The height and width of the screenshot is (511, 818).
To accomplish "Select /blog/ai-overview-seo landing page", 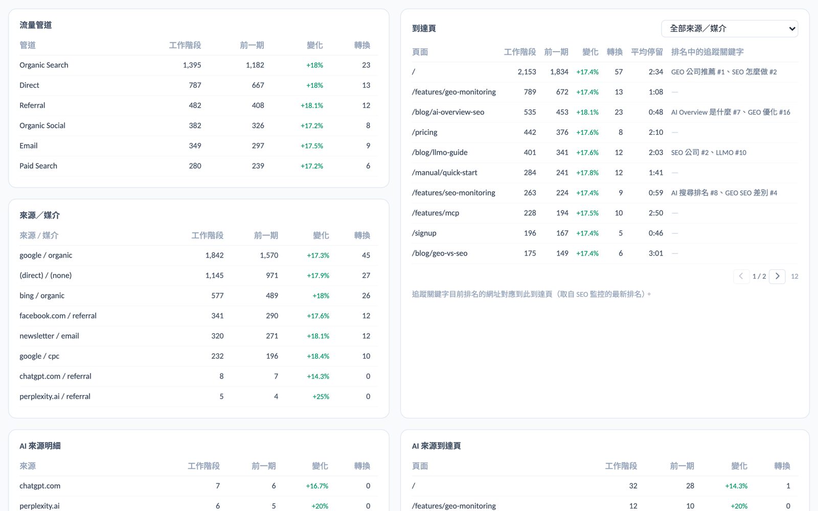I will 448,112.
